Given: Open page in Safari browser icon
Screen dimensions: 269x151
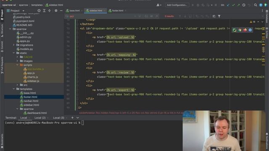Looking at the screenshot, I should (250, 30).
